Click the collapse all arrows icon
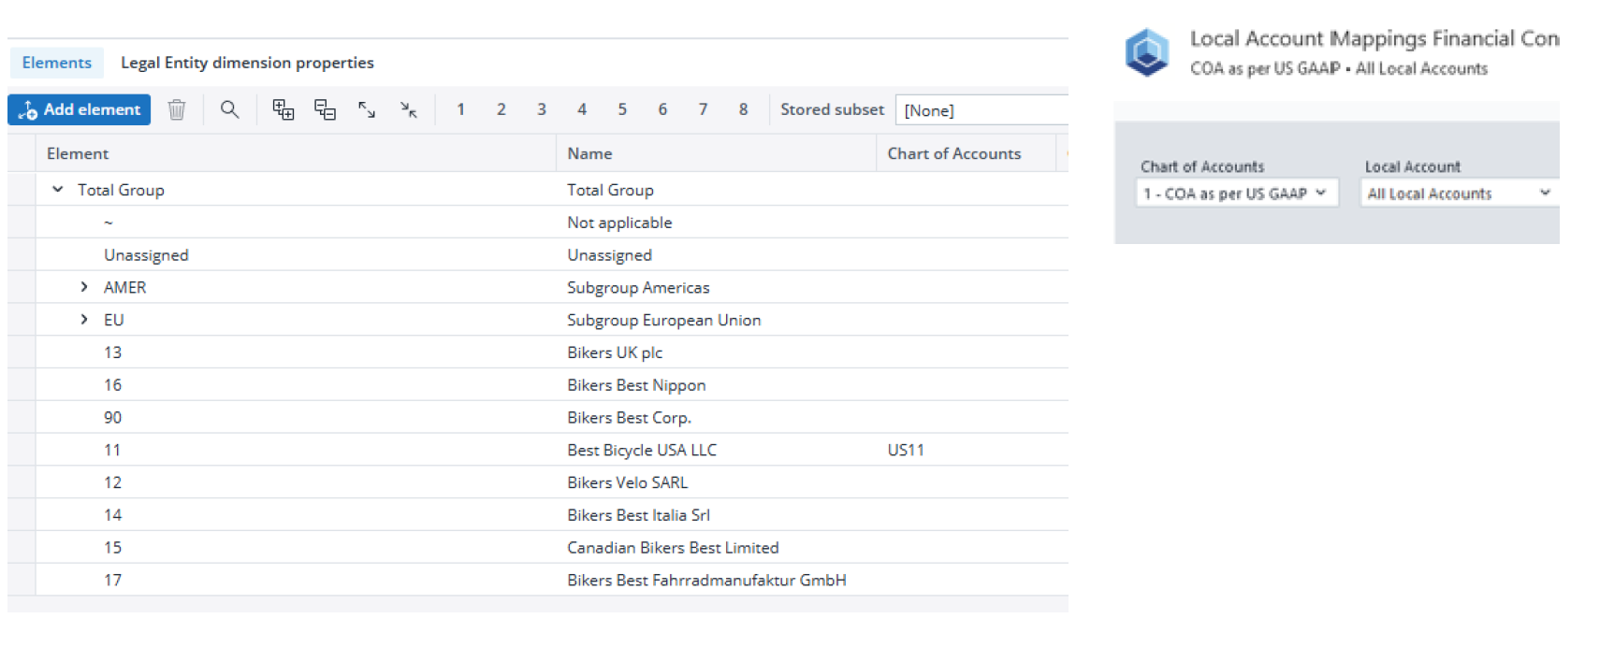 [409, 110]
